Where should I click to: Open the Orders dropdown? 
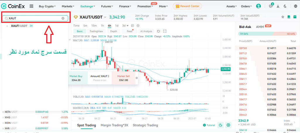tap(246, 6)
